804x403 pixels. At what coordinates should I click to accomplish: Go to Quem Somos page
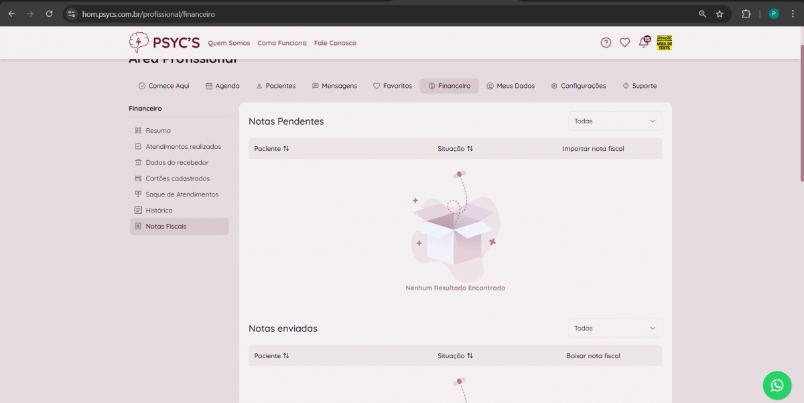(x=228, y=43)
